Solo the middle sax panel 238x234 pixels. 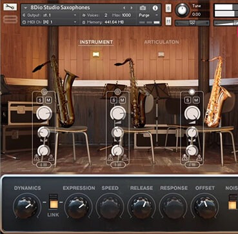(x=114, y=100)
